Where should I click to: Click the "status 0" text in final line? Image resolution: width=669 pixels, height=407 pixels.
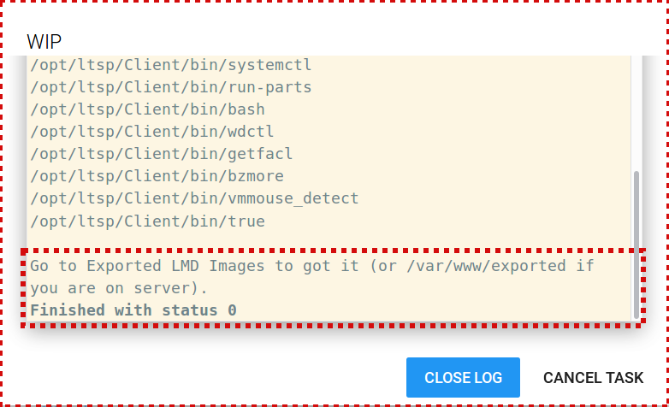199,310
